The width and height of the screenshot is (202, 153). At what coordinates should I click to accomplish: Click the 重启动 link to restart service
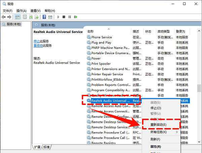[38, 45]
